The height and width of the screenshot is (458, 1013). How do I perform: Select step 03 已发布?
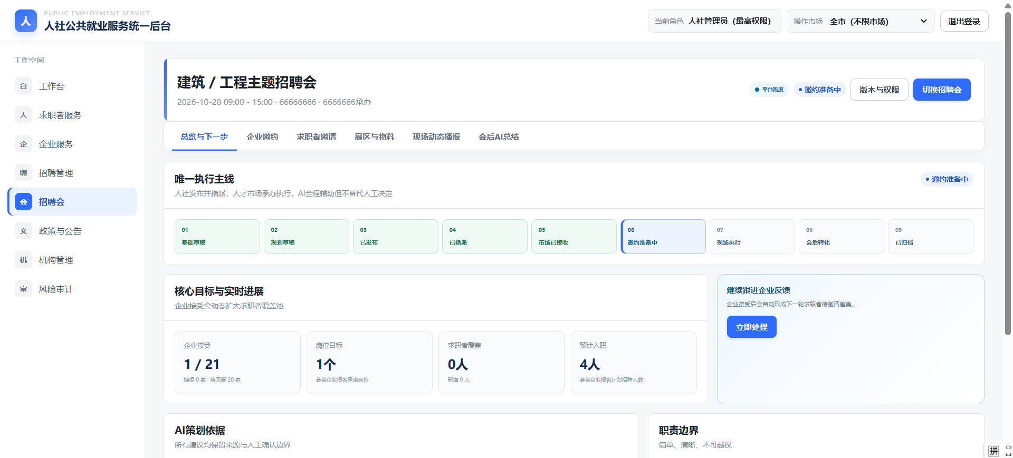click(396, 237)
